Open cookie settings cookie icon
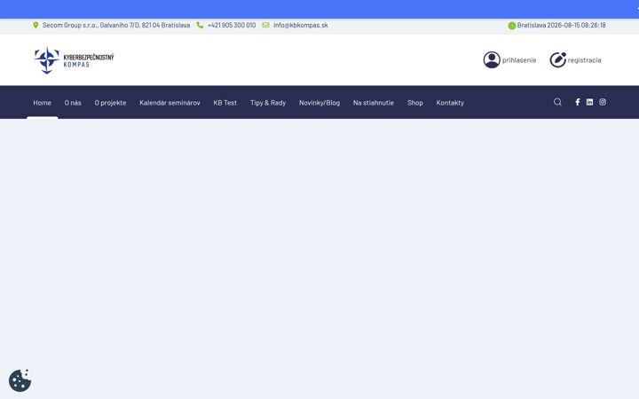The width and height of the screenshot is (639, 399). [x=20, y=380]
